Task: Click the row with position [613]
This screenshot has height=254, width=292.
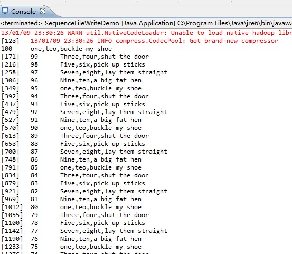Action: tap(75, 136)
